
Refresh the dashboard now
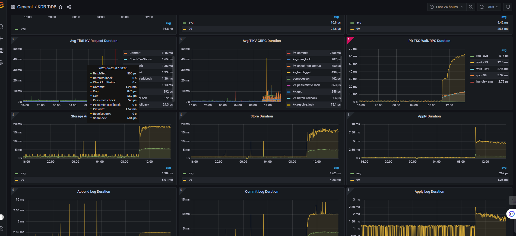pyautogui.click(x=482, y=7)
